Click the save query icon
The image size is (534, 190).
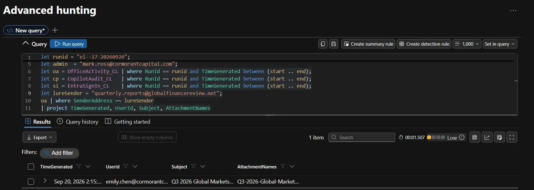click(333, 44)
